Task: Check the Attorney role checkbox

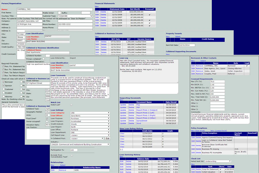Action: click(x=3, y=97)
